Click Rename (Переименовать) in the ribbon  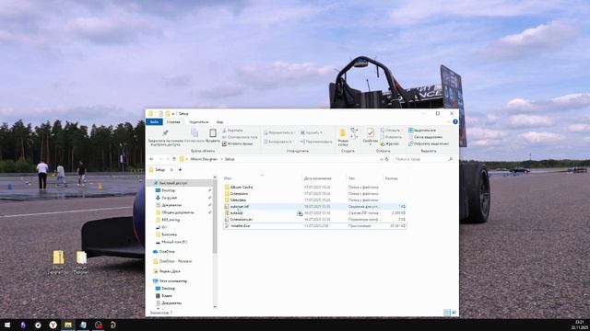click(316, 142)
